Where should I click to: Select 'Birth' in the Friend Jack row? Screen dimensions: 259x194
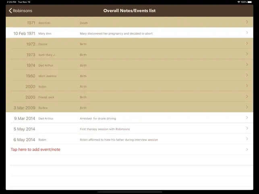tap(83, 97)
